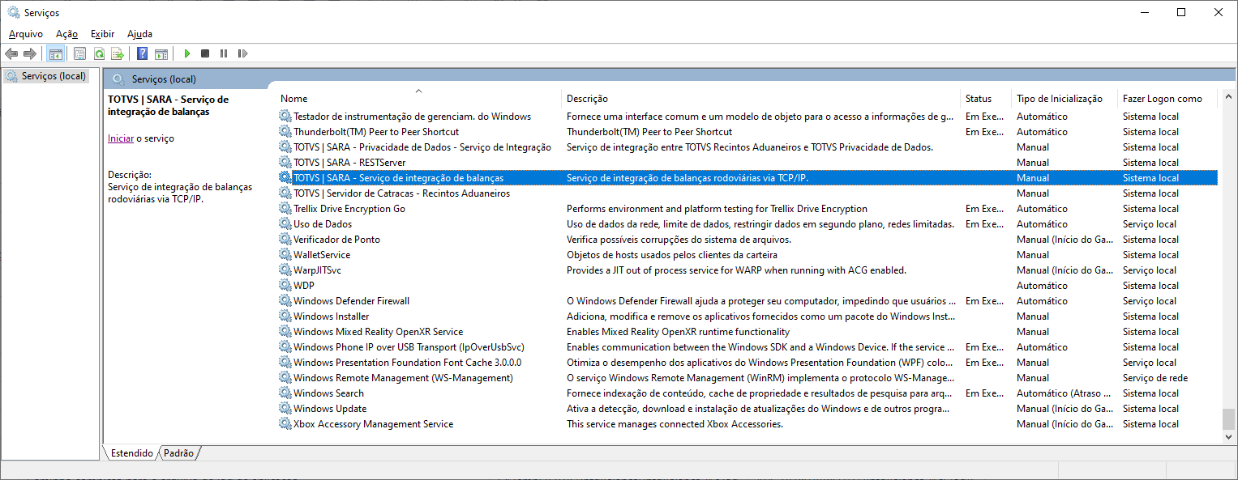Restart the service with the restart icon
The width and height of the screenshot is (1238, 480).
click(x=242, y=53)
